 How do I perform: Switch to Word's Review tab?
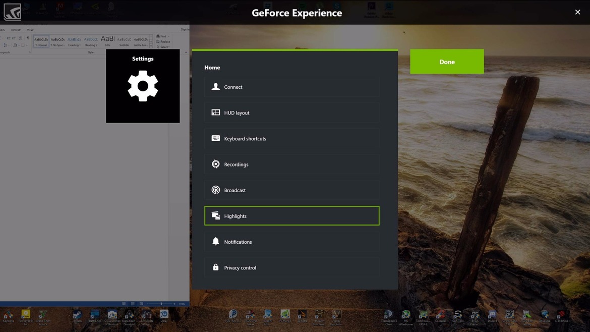16,30
